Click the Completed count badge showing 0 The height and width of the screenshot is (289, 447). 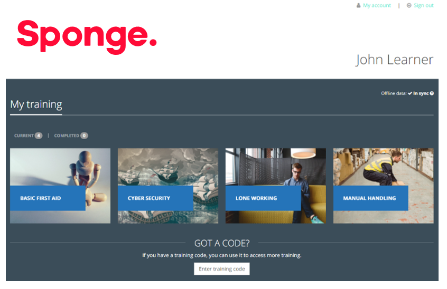pyautogui.click(x=84, y=136)
